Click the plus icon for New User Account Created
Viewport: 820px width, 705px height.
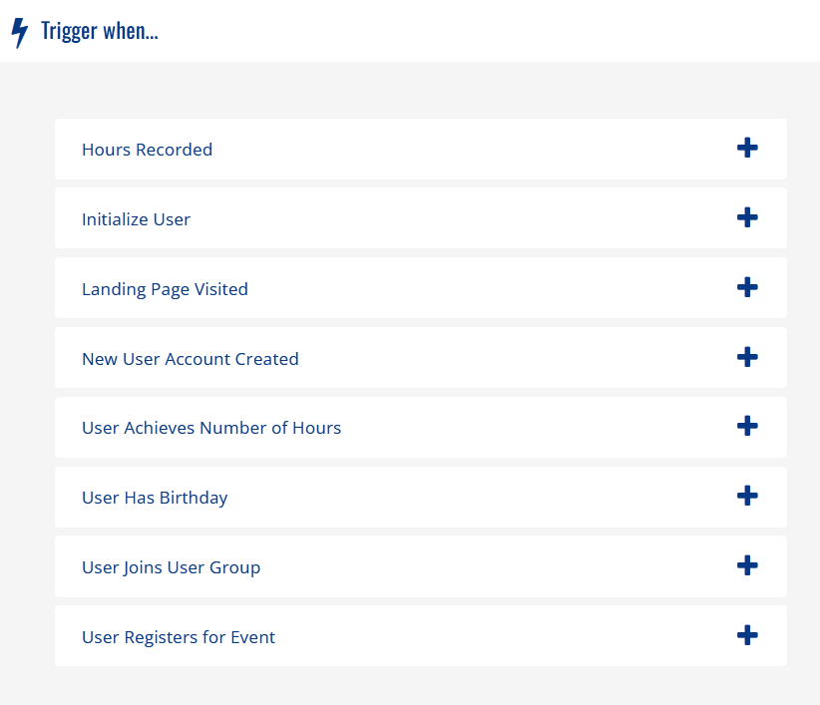(x=747, y=357)
